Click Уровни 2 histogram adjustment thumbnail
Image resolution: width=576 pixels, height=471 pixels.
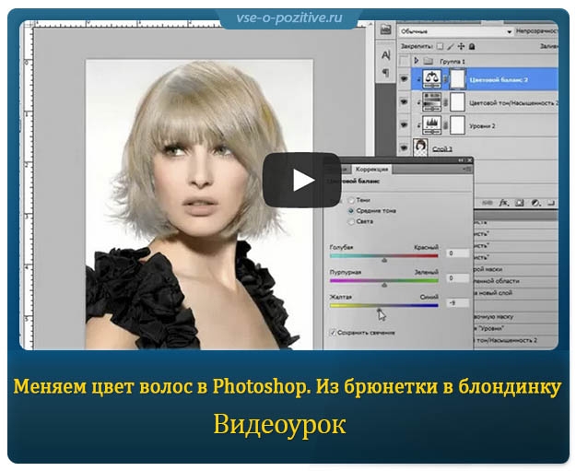click(x=431, y=125)
